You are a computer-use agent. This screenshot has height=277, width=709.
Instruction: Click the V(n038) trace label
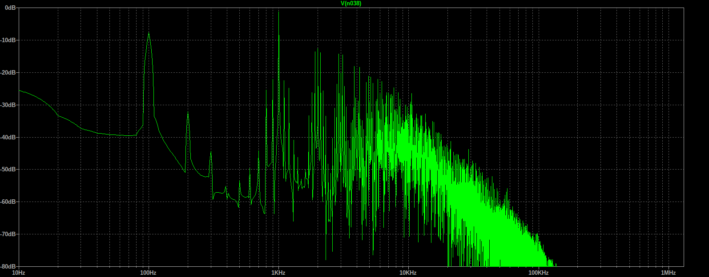351,4
